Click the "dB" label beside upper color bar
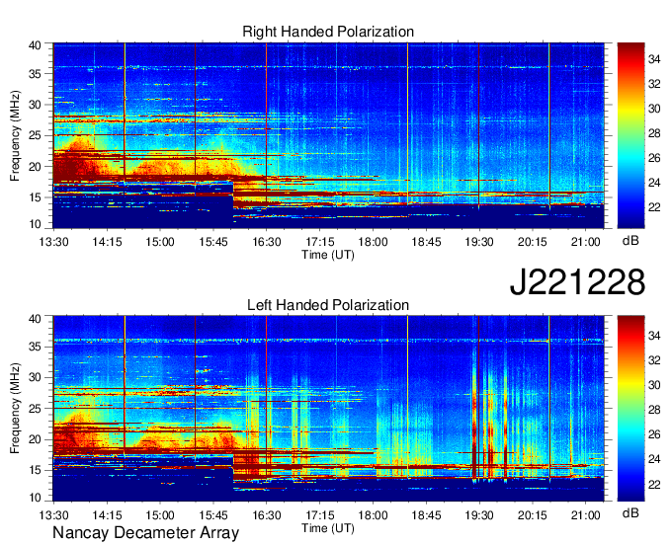This screenshot has height=545, width=672. pyautogui.click(x=630, y=241)
